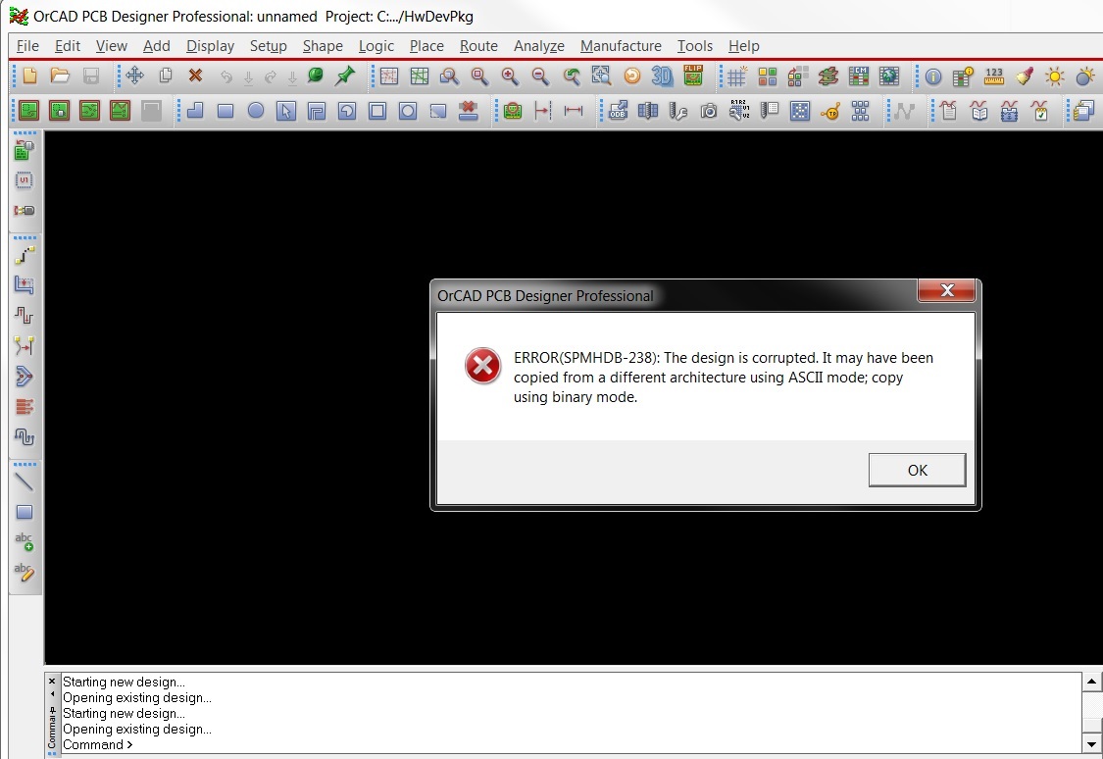Select the shape add rectangle tool
The height and width of the screenshot is (759, 1103).
(x=226, y=111)
